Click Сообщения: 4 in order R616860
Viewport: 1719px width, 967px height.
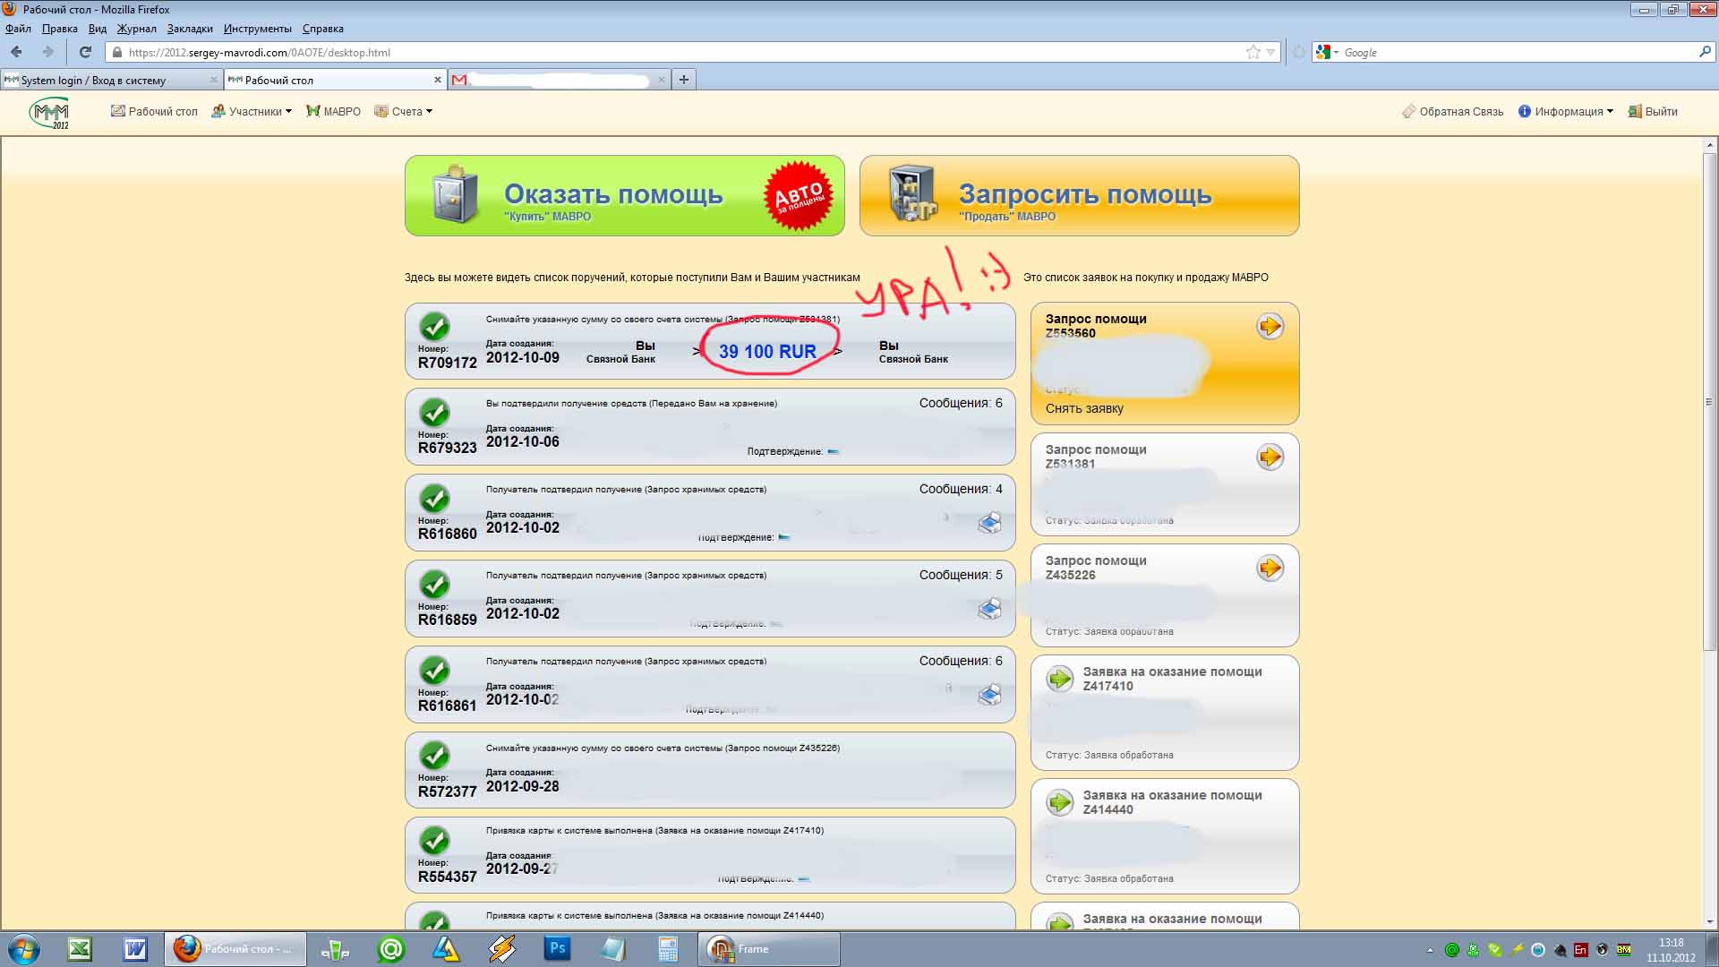tap(961, 489)
